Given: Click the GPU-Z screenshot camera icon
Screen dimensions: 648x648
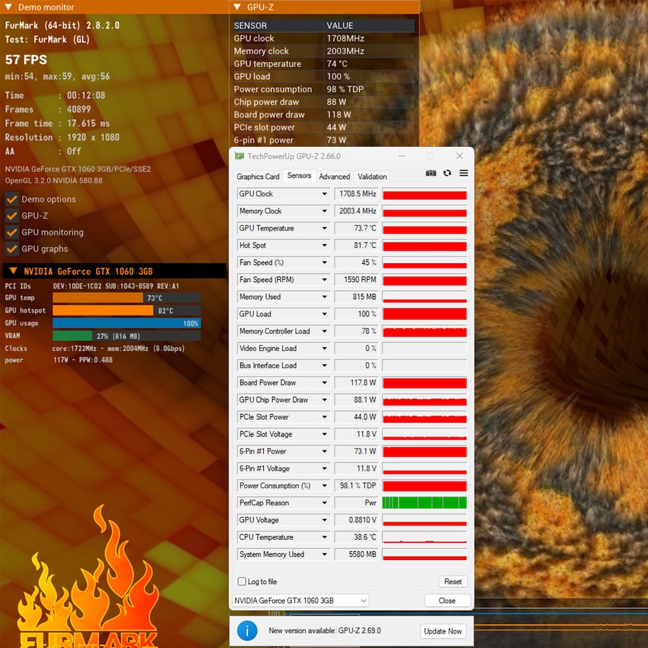Looking at the screenshot, I should tap(430, 173).
